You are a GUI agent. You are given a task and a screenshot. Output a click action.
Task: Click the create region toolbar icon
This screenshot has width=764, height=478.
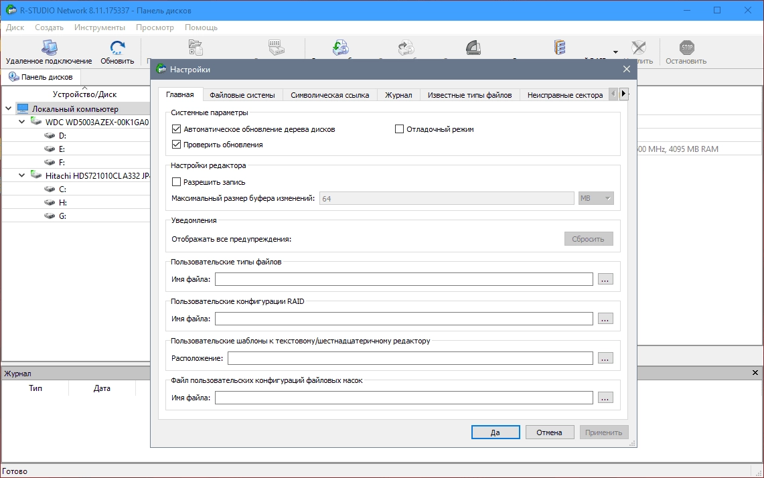(473, 48)
